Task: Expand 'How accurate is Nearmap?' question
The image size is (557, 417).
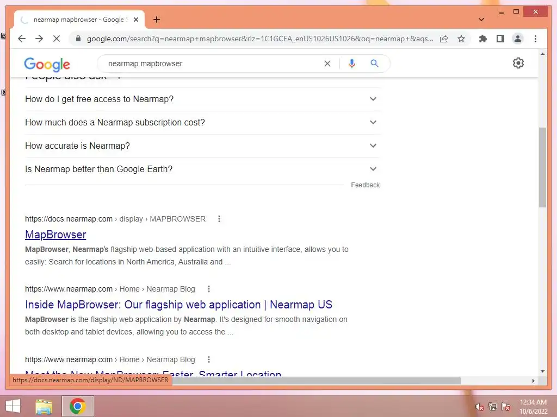Action: [202, 146]
